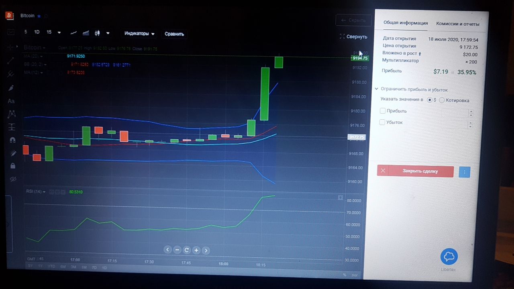Open the blue more options button

tap(464, 172)
